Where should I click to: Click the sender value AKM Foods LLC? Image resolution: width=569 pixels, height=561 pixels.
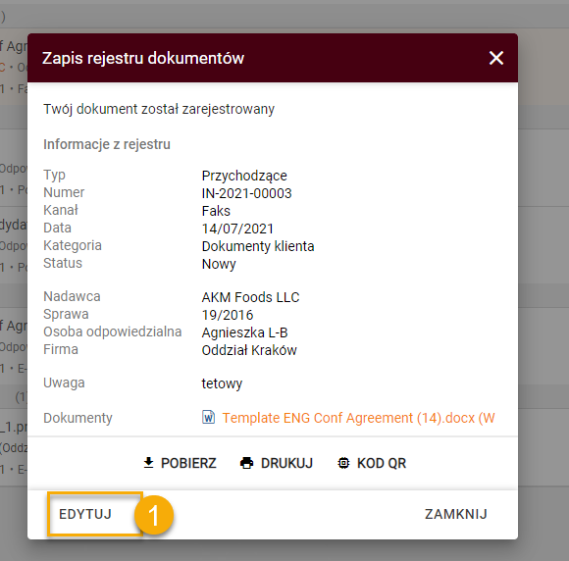point(250,297)
